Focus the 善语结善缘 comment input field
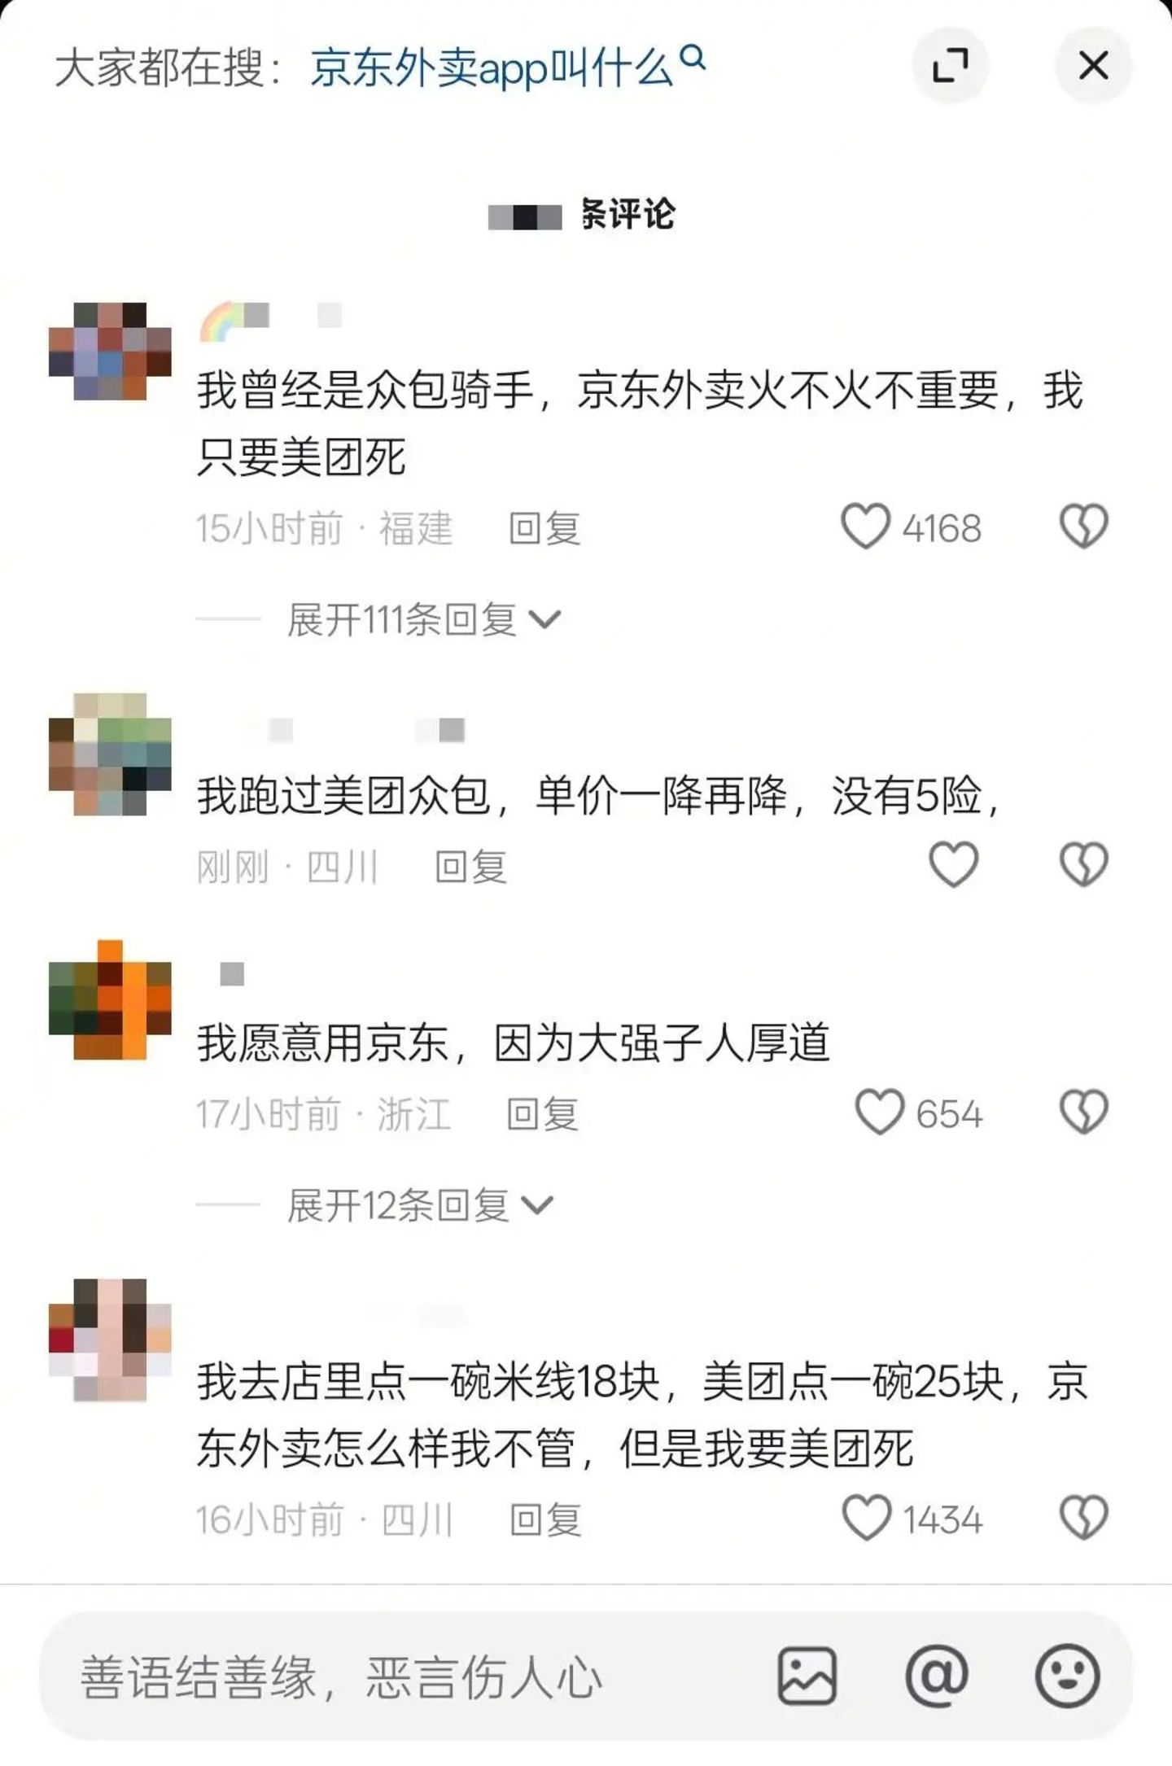 407,1676
